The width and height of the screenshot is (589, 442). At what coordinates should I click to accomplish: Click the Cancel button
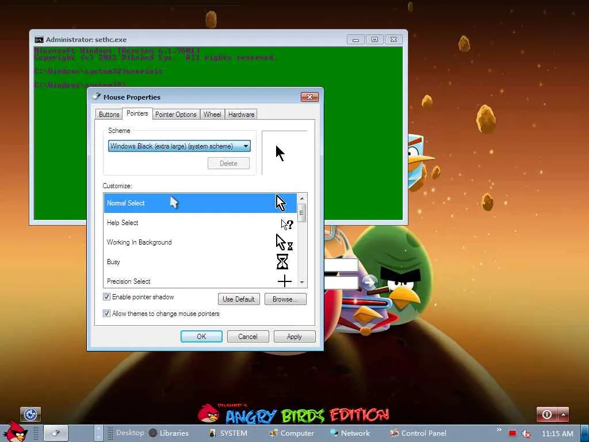[248, 336]
